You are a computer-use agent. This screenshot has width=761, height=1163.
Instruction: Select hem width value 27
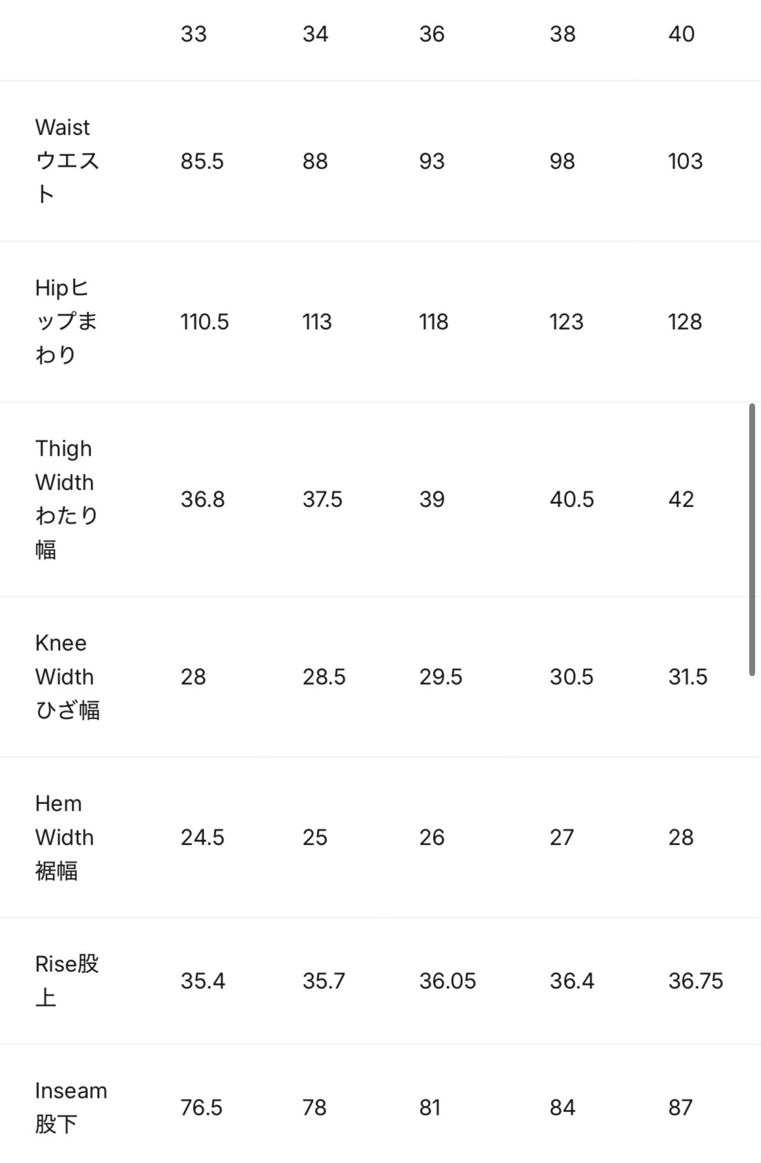[562, 837]
